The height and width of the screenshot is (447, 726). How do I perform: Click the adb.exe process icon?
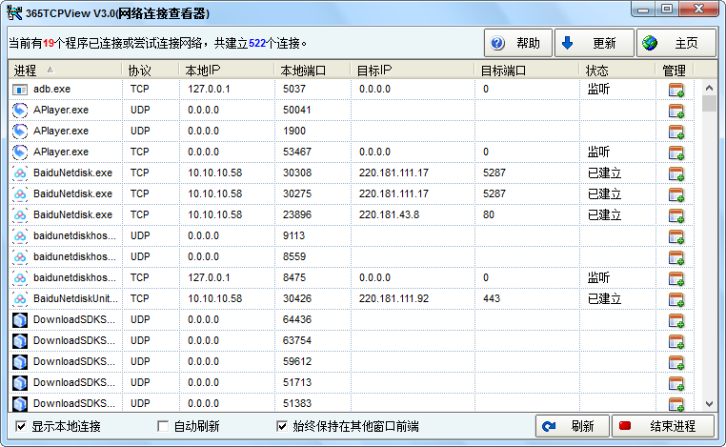pos(20,89)
